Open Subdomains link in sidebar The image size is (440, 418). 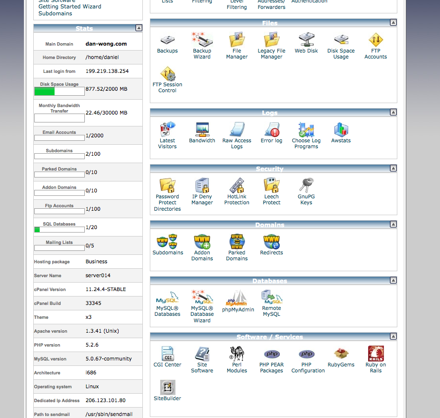[x=55, y=13]
